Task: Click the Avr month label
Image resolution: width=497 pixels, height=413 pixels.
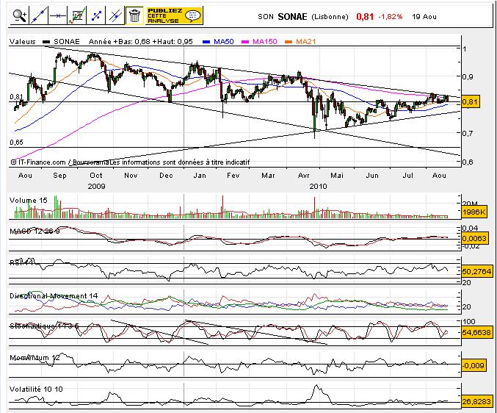Action: click(304, 175)
